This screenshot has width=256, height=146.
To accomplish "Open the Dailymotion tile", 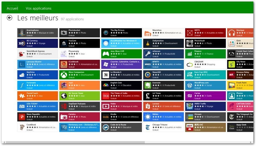I will [164, 43].
